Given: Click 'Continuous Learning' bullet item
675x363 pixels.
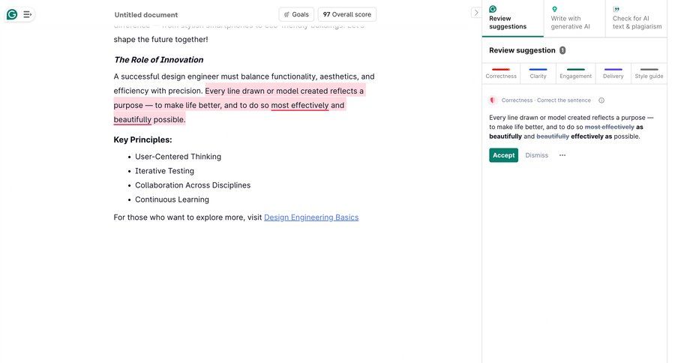Looking at the screenshot, I should point(172,199).
